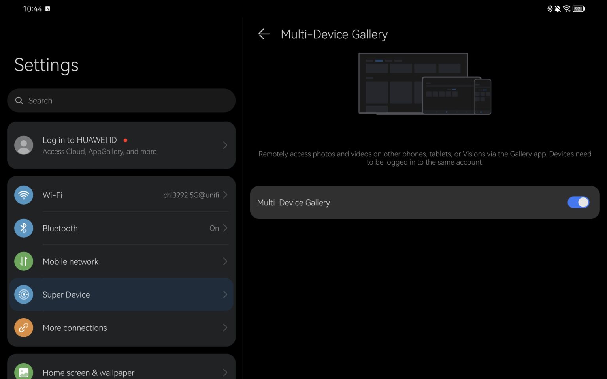Image resolution: width=607 pixels, height=379 pixels.
Task: Tap the green Mobile network icon
Action: pos(24,261)
